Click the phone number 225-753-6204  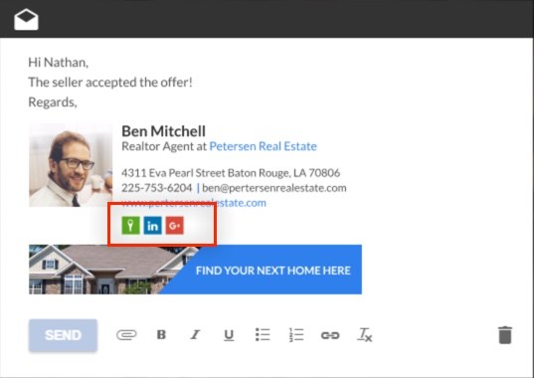[157, 188]
